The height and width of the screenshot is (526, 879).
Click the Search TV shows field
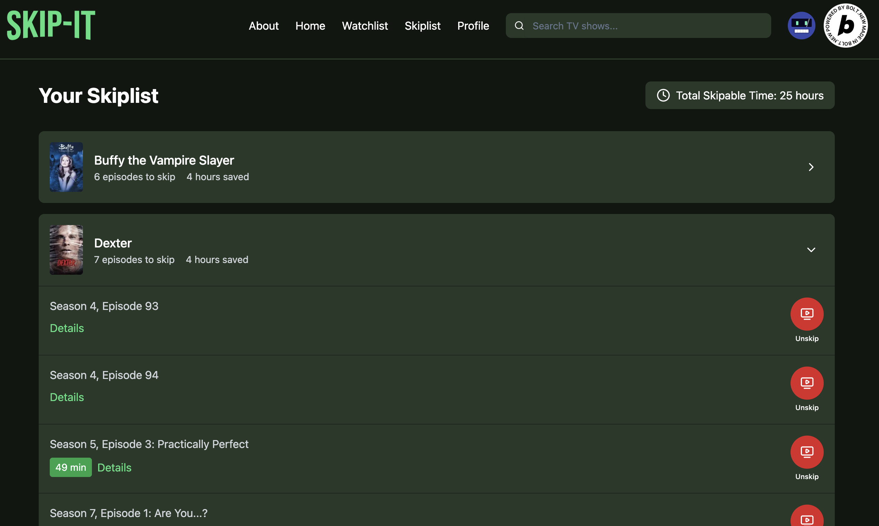point(638,26)
